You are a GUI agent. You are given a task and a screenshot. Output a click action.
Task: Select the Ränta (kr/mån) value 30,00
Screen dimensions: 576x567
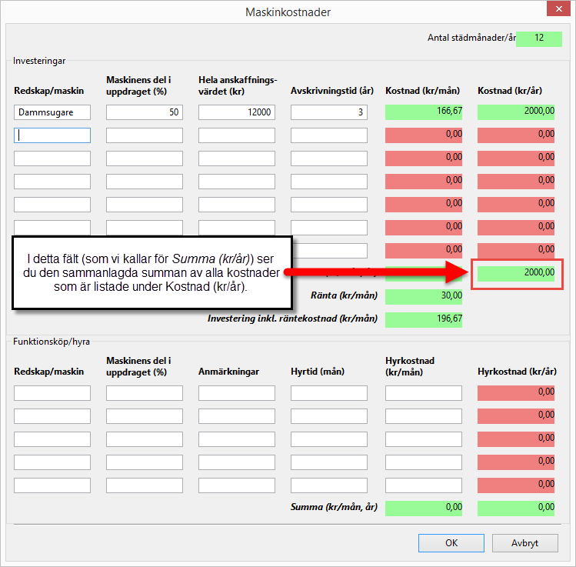(424, 296)
